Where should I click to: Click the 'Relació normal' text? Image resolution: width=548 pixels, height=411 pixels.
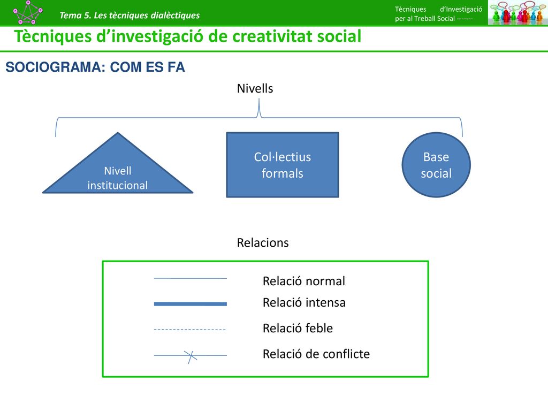click(x=304, y=281)
